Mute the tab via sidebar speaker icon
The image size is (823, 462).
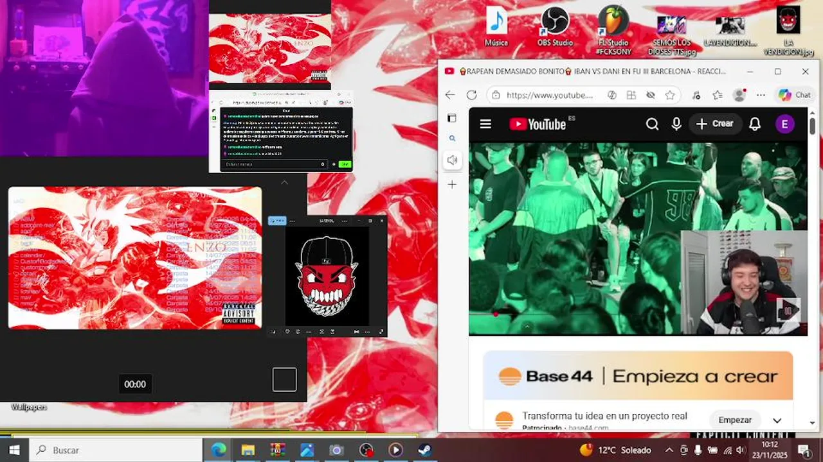coord(452,160)
